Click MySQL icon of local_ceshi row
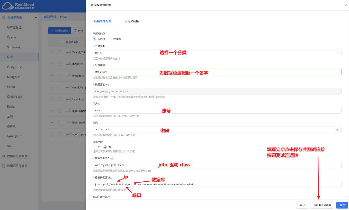Screen dimensions: 349x210 (x=68, y=123)
